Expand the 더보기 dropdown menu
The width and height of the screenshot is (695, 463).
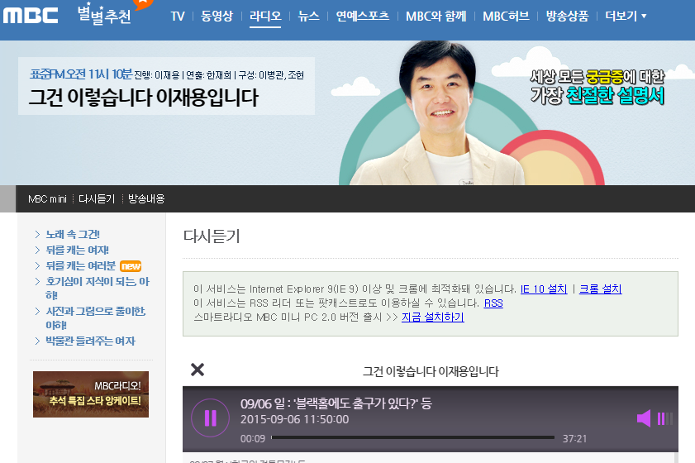click(626, 16)
